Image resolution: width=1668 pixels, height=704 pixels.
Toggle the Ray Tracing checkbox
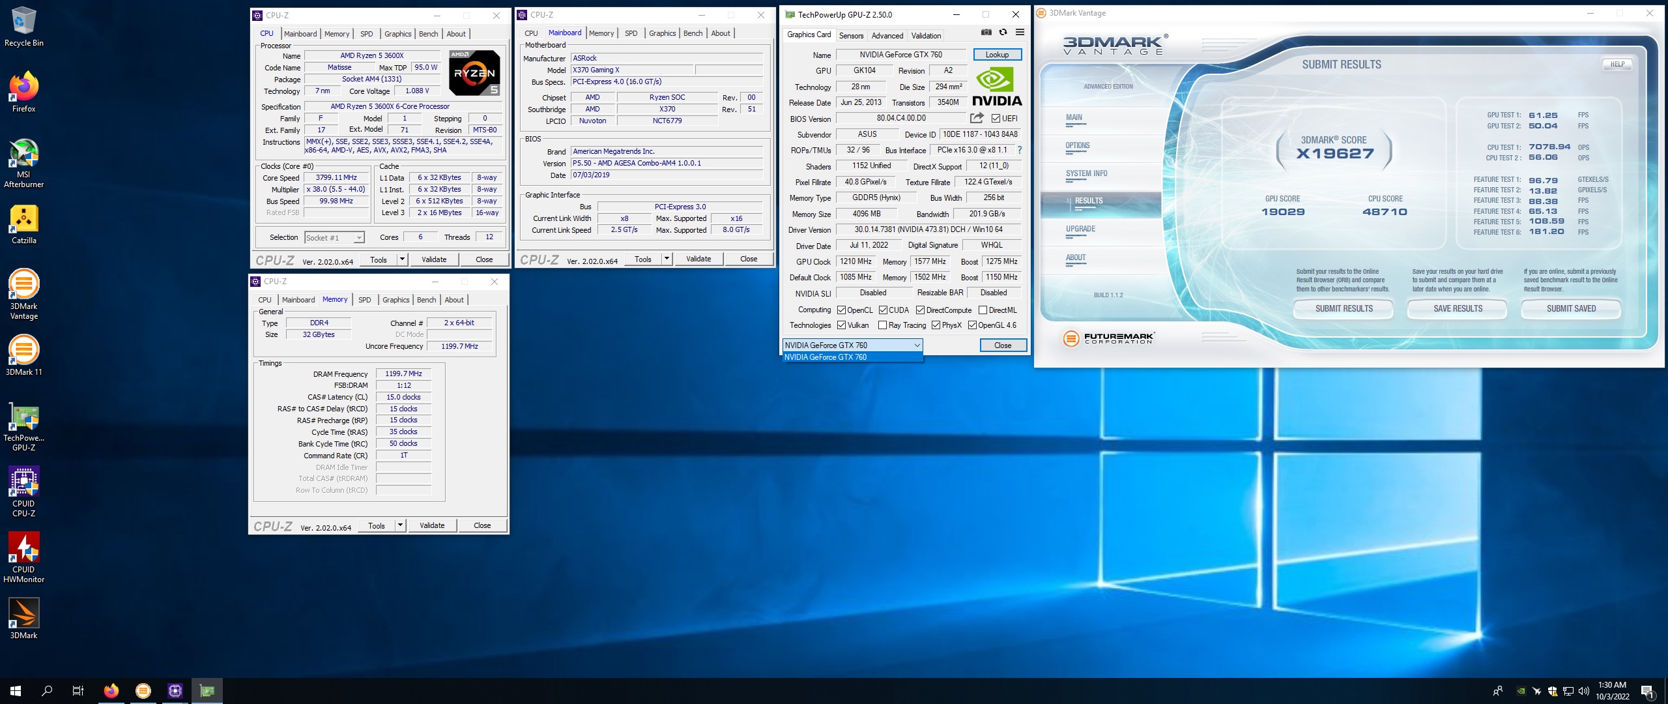pos(882,325)
